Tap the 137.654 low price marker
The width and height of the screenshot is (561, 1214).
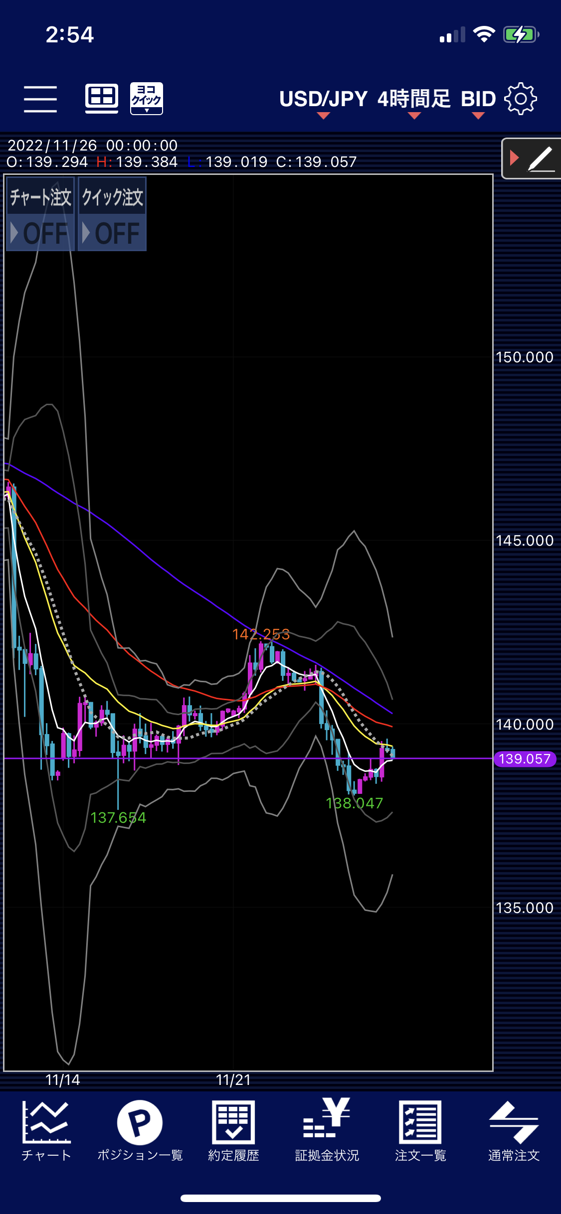[x=118, y=818]
